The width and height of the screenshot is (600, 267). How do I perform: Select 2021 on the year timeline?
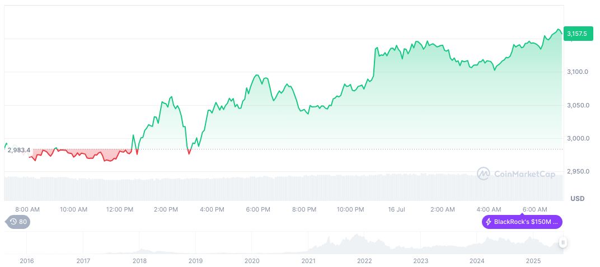pos(308,261)
